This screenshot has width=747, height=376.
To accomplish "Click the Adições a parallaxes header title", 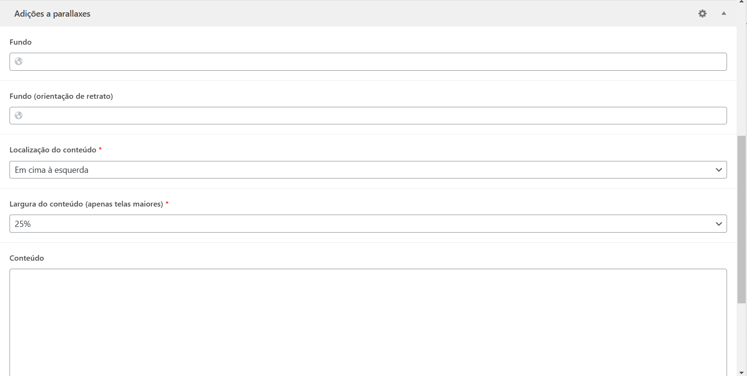I will click(x=52, y=14).
